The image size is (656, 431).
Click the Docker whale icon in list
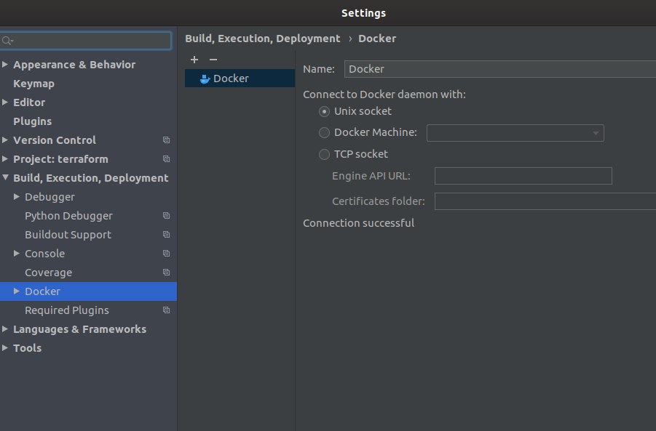coord(205,78)
